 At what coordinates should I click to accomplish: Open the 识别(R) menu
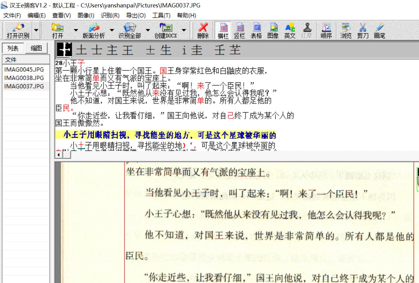(110, 15)
